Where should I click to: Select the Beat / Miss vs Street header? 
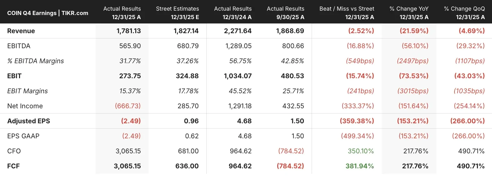[x=347, y=13]
